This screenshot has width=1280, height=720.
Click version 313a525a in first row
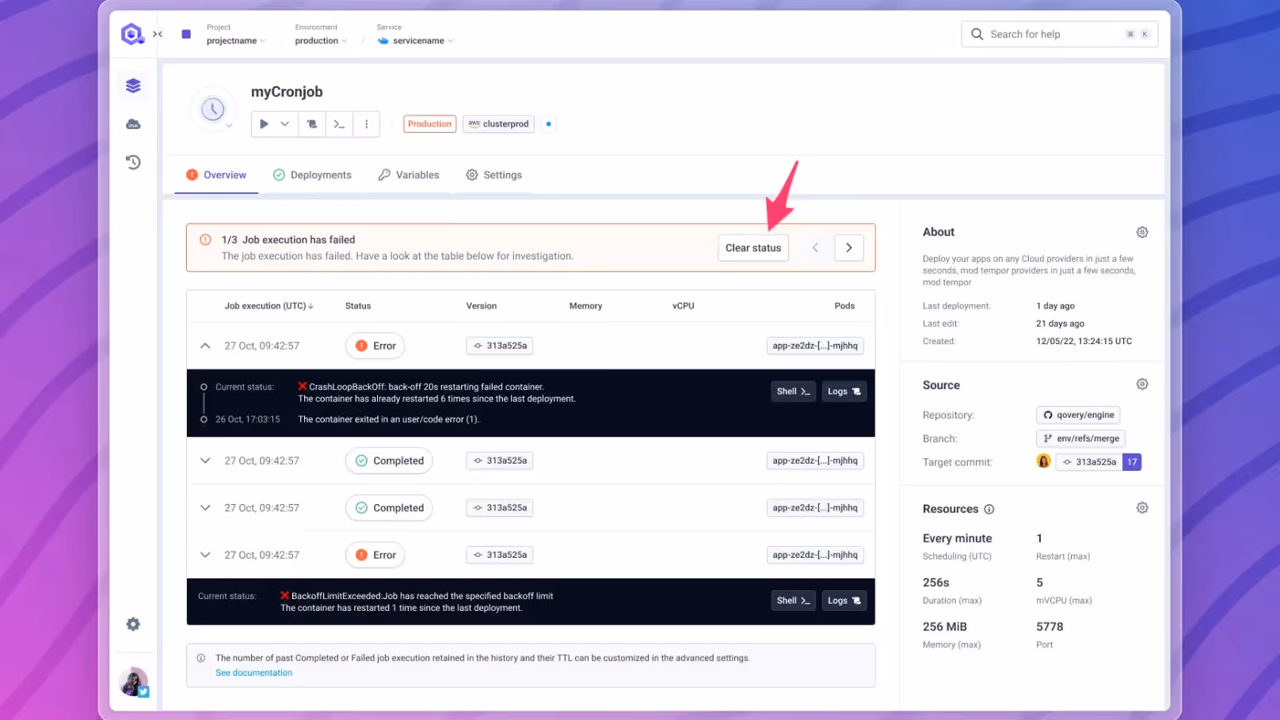(x=500, y=346)
